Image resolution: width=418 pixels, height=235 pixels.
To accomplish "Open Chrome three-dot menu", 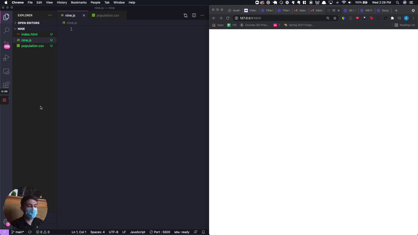I will (413, 18).
